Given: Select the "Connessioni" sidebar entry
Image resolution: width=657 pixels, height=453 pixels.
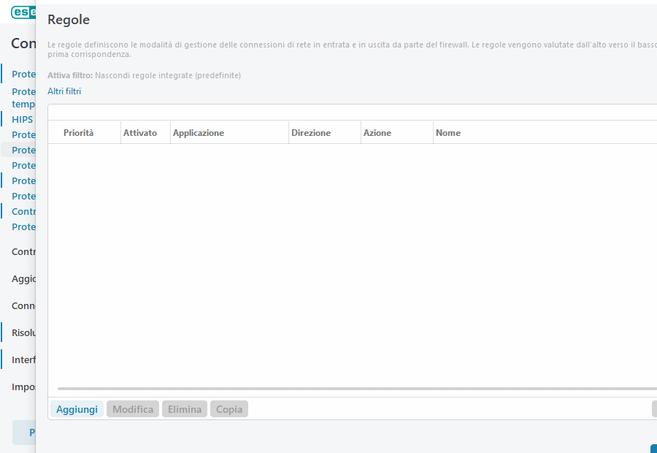Looking at the screenshot, I should click(x=23, y=305).
